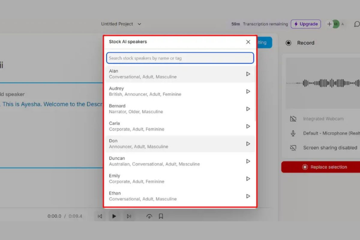Play Bernard's voice sample
Image resolution: width=360 pixels, height=240 pixels.
click(248, 109)
